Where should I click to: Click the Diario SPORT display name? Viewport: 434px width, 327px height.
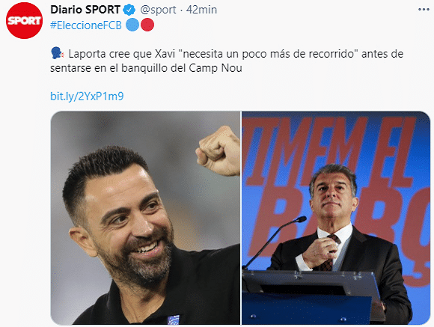85,10
